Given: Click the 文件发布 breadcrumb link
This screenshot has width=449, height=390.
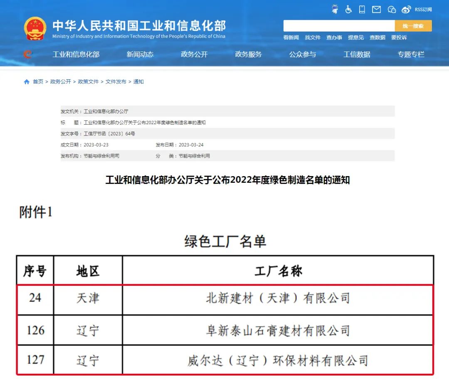Looking at the screenshot, I should point(116,82).
